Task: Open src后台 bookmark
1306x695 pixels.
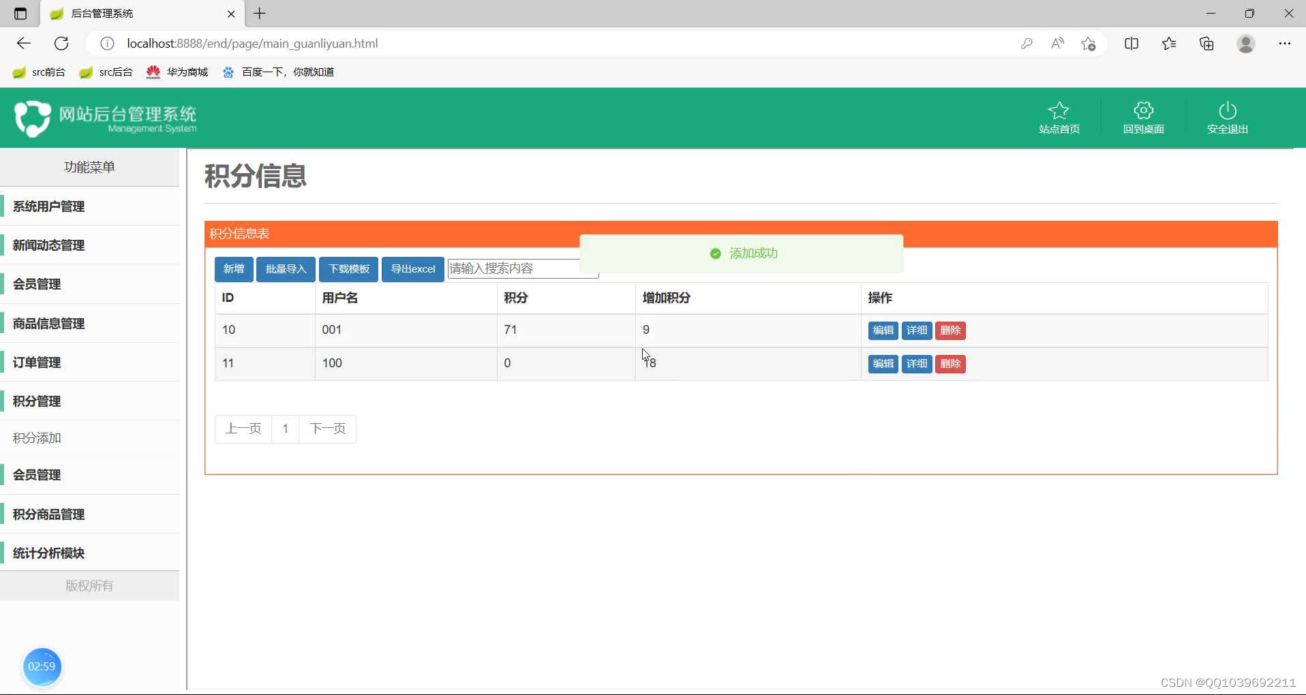Action: [106, 72]
